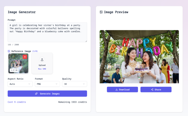Click the upload arrow icon
Screen dimensions: 188x116
click(x=42, y=60)
